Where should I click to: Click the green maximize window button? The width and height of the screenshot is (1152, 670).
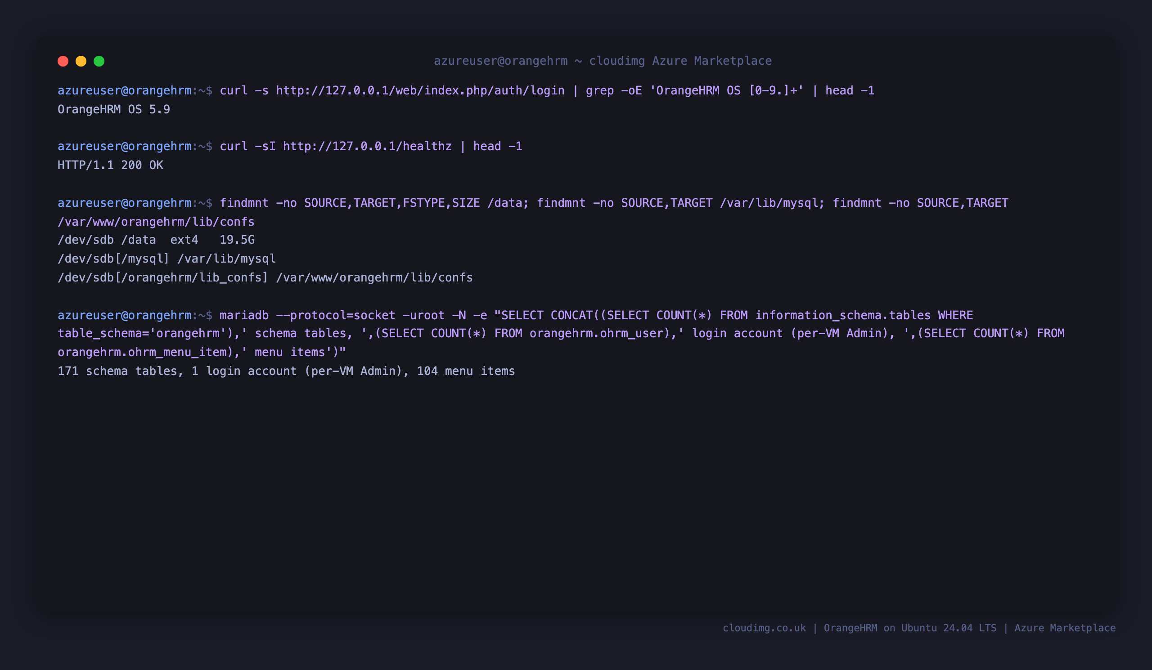coord(99,61)
